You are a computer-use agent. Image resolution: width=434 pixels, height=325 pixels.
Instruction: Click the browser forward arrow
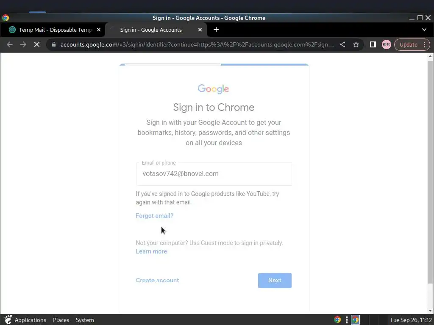(x=23, y=44)
